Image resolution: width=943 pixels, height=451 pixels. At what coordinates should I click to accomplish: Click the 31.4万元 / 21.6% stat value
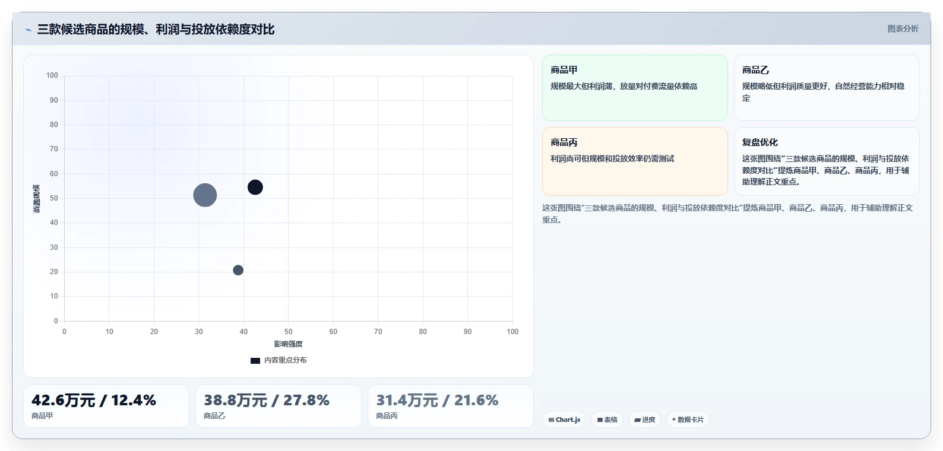[x=437, y=401]
